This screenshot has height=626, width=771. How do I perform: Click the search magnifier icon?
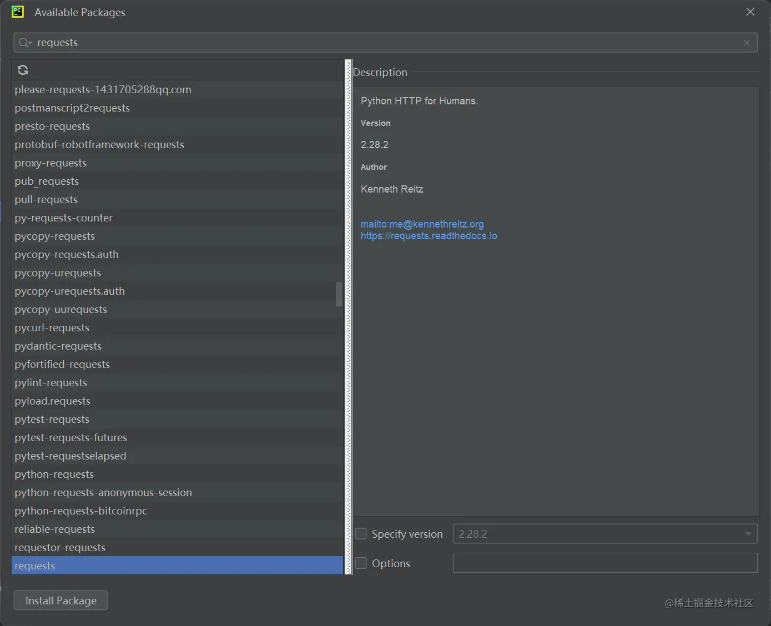pyautogui.click(x=24, y=43)
